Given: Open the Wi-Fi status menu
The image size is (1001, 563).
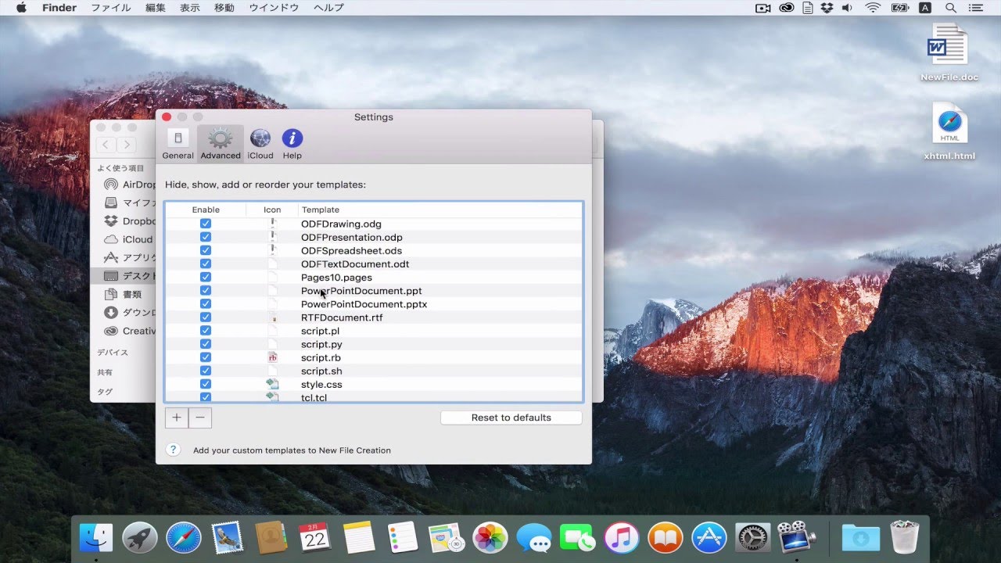Looking at the screenshot, I should pyautogui.click(x=873, y=8).
